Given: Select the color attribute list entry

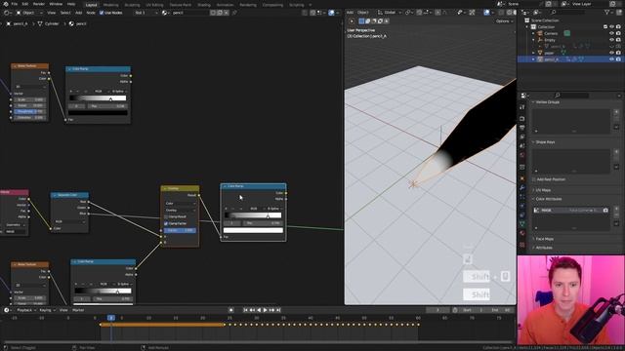Looking at the screenshot, I should tap(571, 211).
